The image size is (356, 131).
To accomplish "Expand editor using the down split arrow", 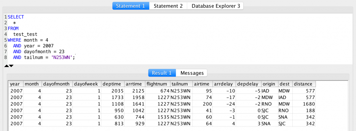I will tap(11, 66).
